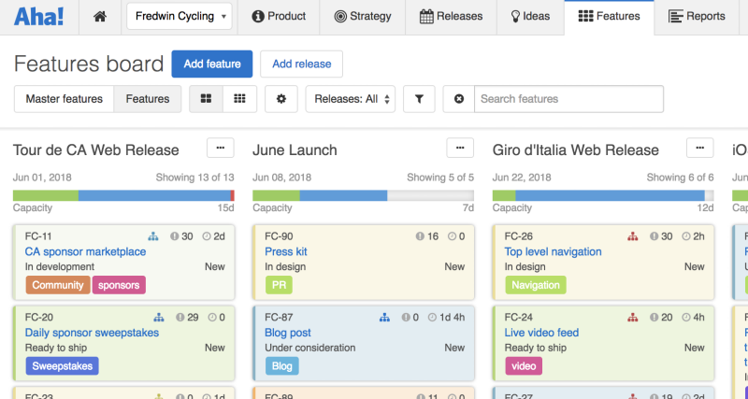The height and width of the screenshot is (399, 748).
Task: Toggle to Master features view
Action: [65, 99]
